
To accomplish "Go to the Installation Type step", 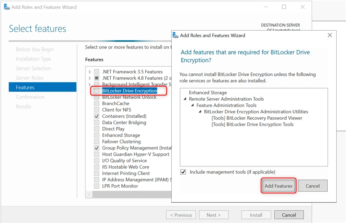I will coord(33,59).
